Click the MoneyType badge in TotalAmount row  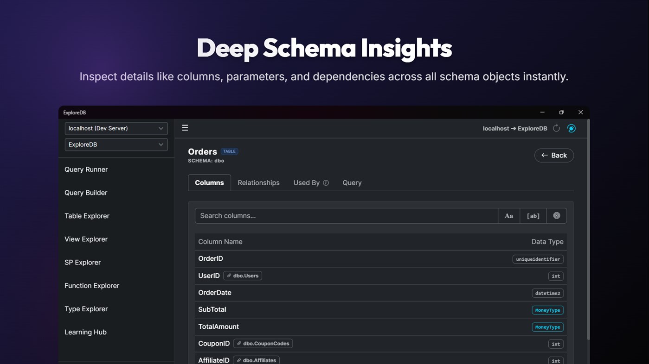[x=547, y=327]
